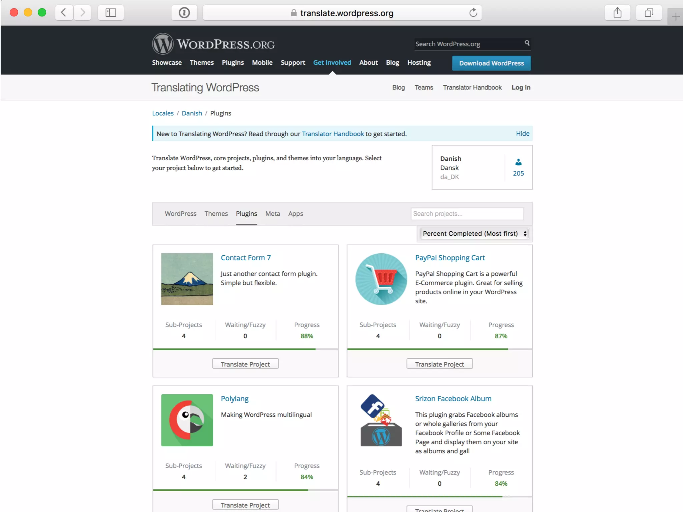Image resolution: width=683 pixels, height=512 pixels.
Task: Click the 1Password extension icon
Action: coord(184,13)
